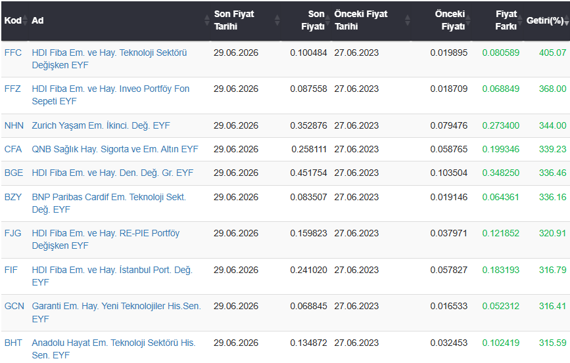Image resolution: width=570 pixels, height=363 pixels.
Task: Select return value 405.07
Action: point(552,53)
